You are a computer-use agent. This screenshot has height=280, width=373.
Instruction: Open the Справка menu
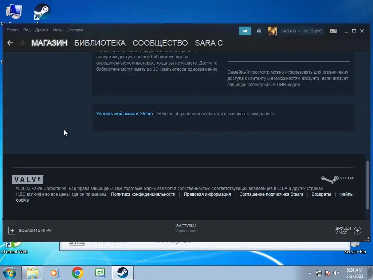(x=75, y=30)
